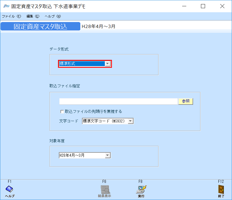
Task: Open the ファイル menu
Action: coord(11,16)
